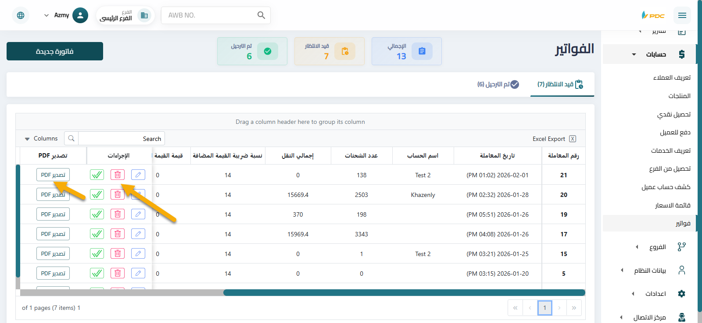Viewport: 702px width, 323px height.
Task: Focus the grid Search input
Action: click(x=121, y=139)
